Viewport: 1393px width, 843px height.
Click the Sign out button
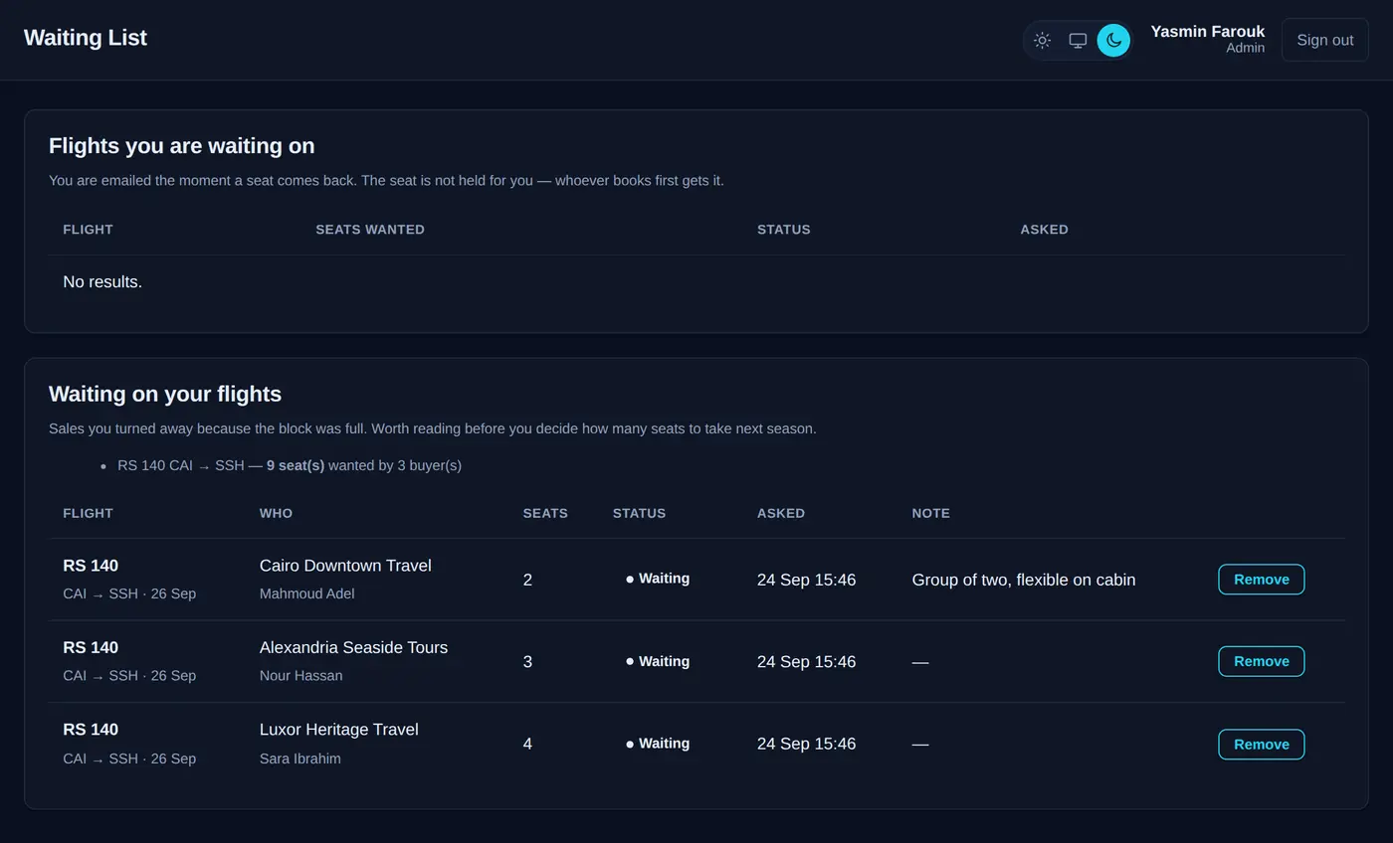click(x=1324, y=40)
